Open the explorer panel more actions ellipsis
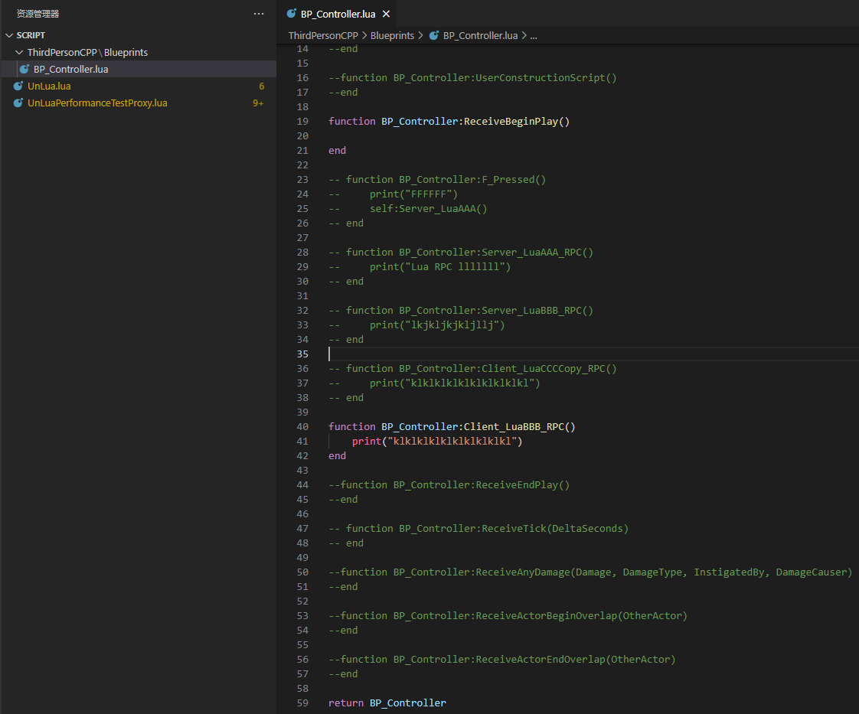The image size is (859, 714). click(259, 14)
